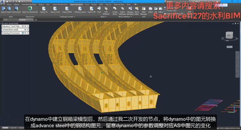Add a new drawing tab with plus

[x=36, y=20]
